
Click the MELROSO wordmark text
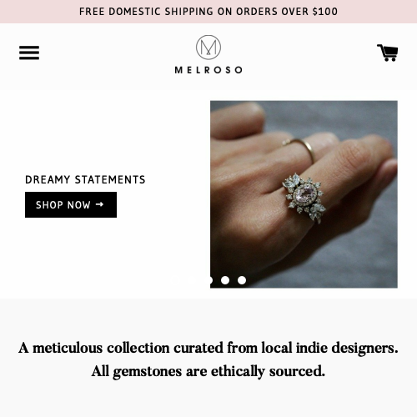(x=208, y=70)
